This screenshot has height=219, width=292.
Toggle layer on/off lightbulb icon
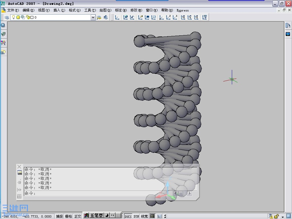pos(13,17)
